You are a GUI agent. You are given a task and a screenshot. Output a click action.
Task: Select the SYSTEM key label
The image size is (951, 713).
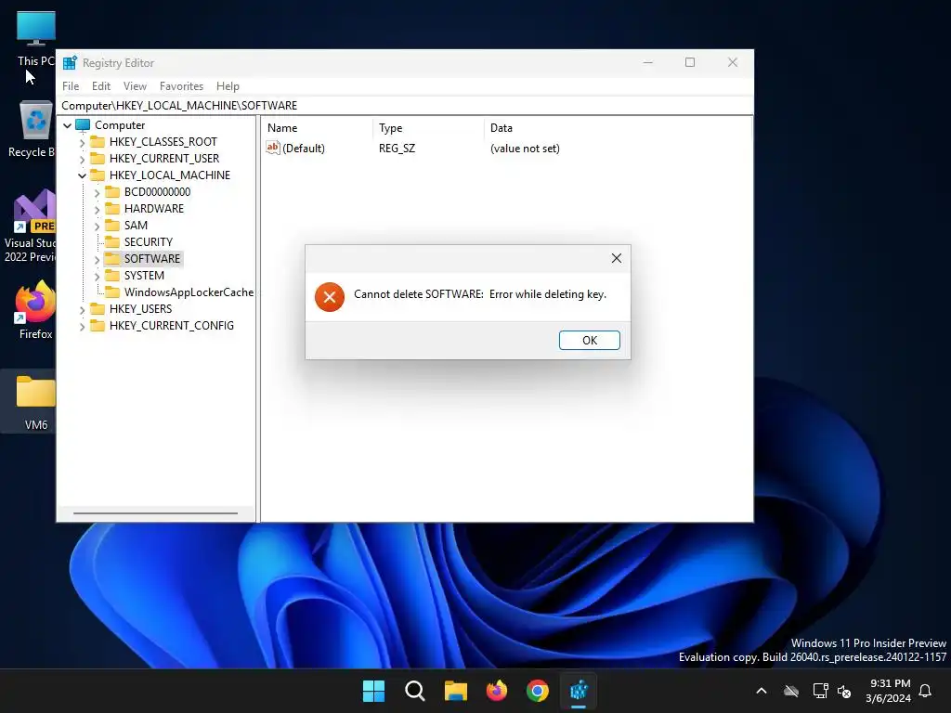pyautogui.click(x=144, y=275)
